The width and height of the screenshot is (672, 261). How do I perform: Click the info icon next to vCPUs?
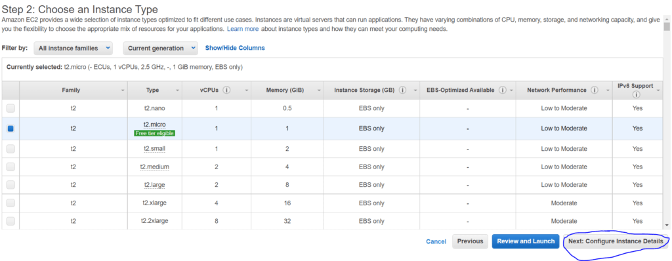coord(226,90)
